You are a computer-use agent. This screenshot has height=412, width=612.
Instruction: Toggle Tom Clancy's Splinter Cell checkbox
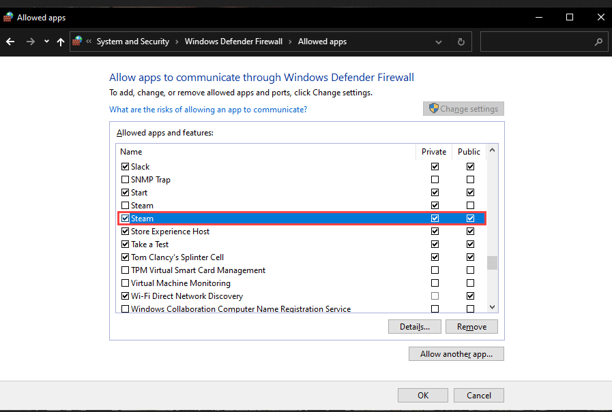tap(125, 257)
